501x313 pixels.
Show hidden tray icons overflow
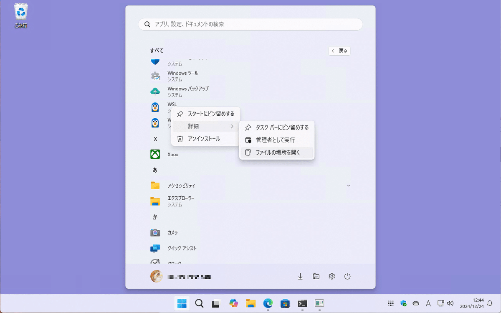coord(391,303)
